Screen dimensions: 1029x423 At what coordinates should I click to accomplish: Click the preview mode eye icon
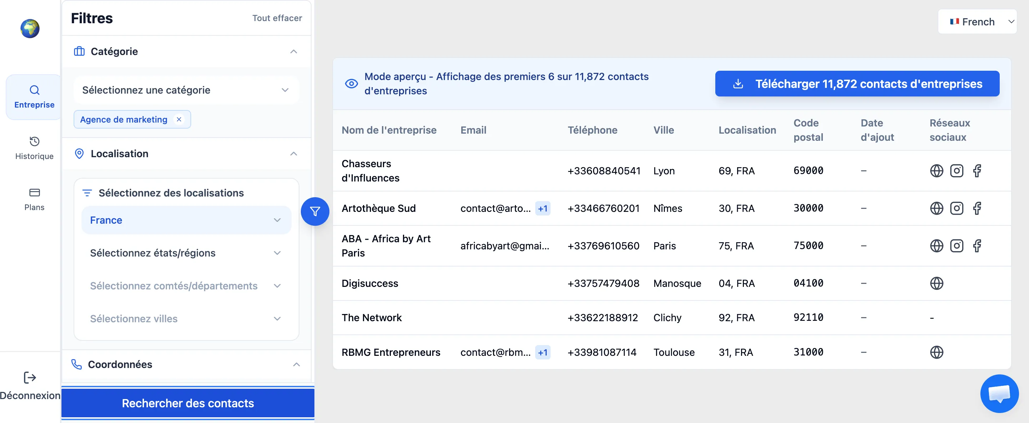[351, 84]
